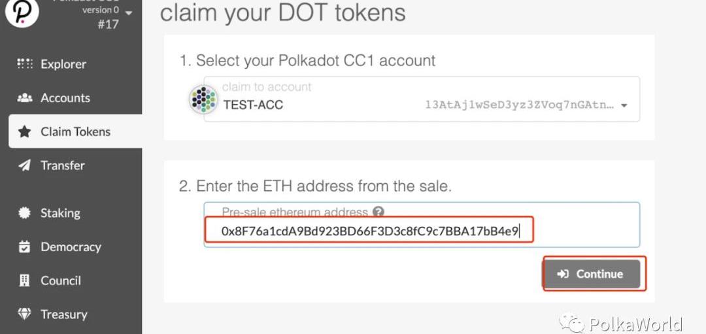This screenshot has height=334, width=706.
Task: Click the Transfer paper plane icon
Action: click(24, 165)
